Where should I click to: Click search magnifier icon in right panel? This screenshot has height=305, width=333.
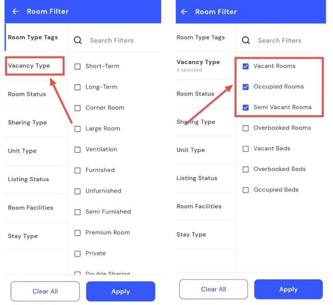[x=246, y=41]
